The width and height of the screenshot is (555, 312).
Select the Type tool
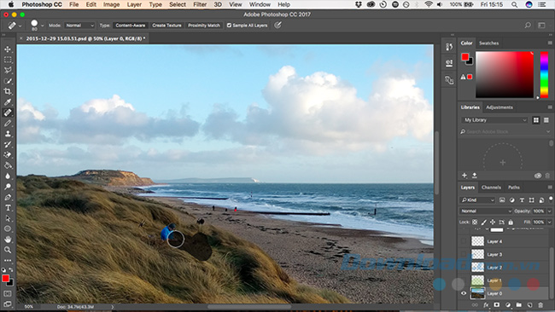pyautogui.click(x=8, y=208)
